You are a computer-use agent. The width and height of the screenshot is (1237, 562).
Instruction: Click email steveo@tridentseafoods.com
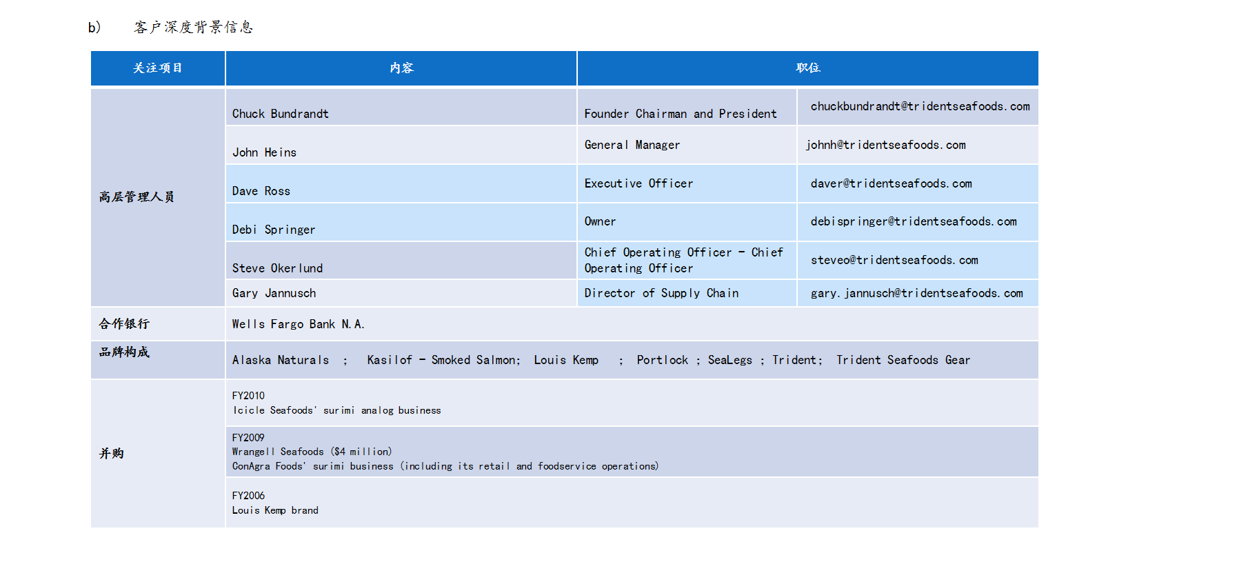pos(894,260)
